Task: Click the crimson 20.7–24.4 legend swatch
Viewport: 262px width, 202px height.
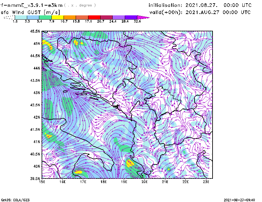Action: 106,17
